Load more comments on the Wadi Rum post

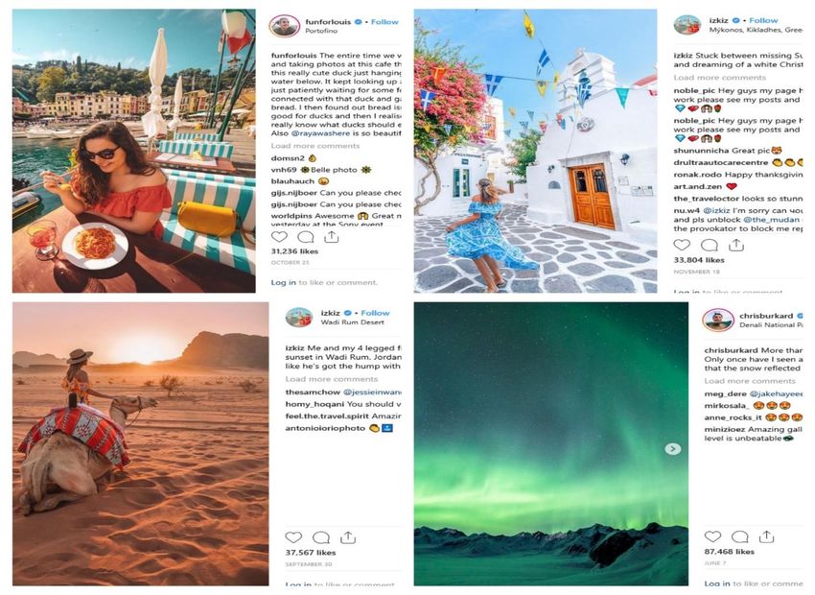tap(331, 379)
